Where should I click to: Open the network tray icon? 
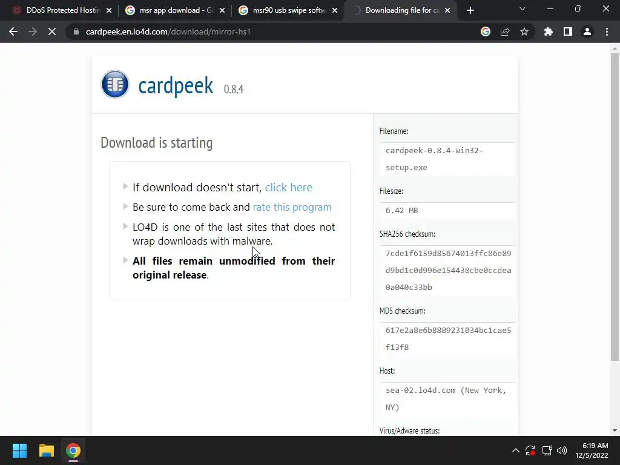click(x=547, y=450)
